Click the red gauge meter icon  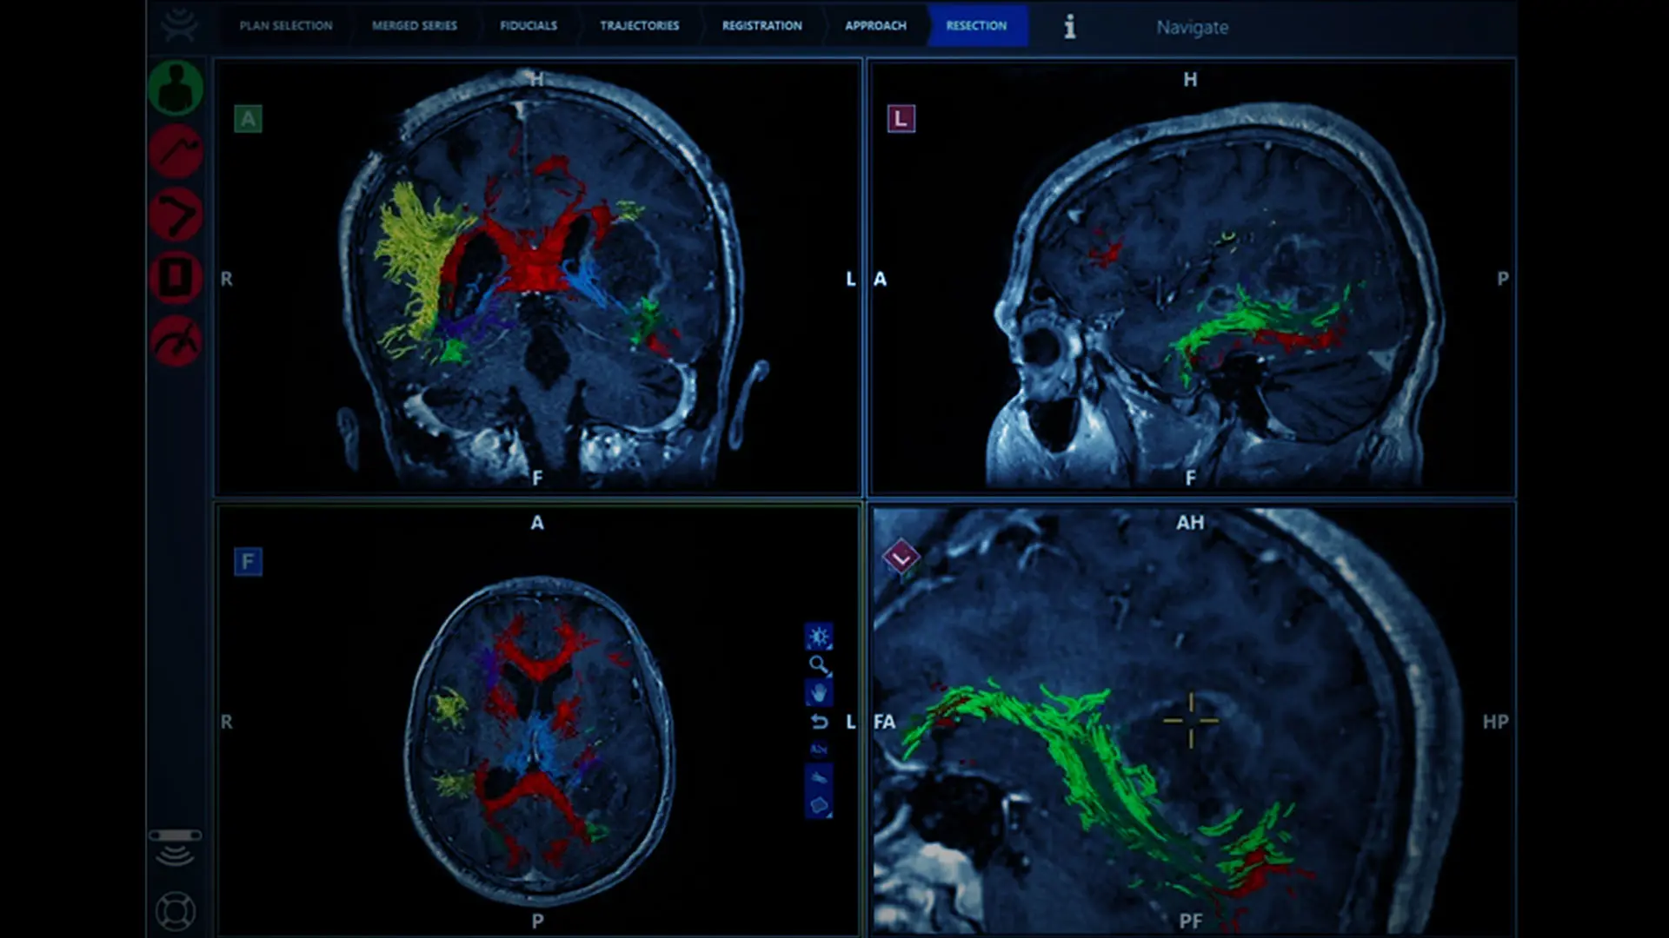coord(176,341)
